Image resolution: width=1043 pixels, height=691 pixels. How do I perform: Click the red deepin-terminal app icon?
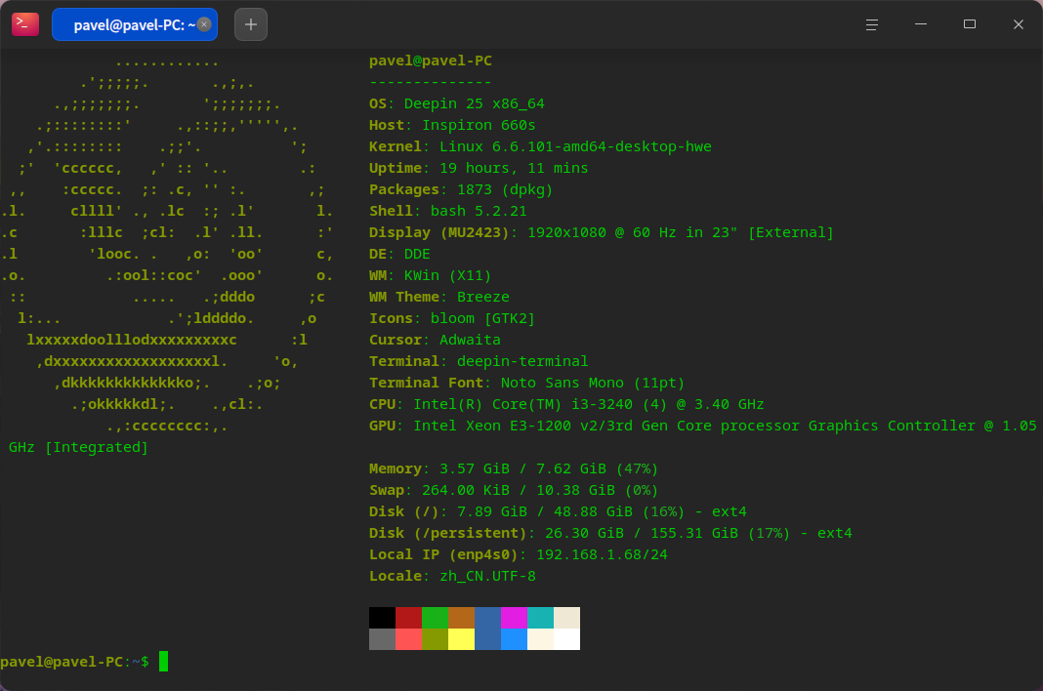25,24
